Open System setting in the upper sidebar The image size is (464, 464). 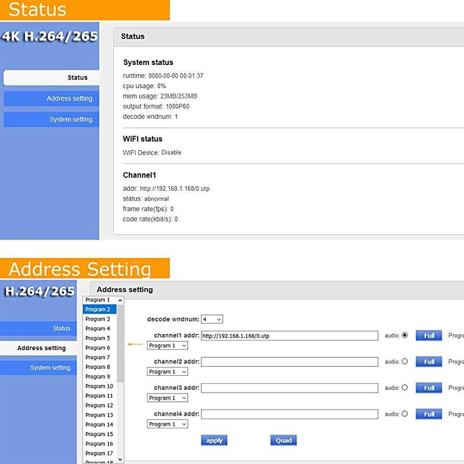click(x=51, y=119)
